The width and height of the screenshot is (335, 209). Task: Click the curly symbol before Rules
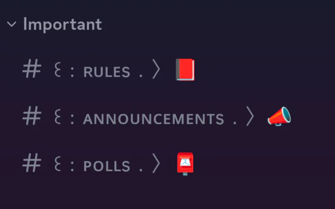click(x=57, y=71)
